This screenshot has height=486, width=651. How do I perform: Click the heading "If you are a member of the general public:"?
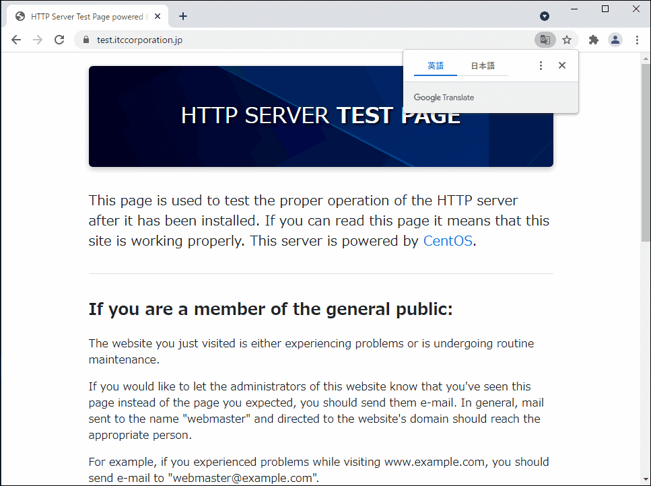pyautogui.click(x=270, y=310)
